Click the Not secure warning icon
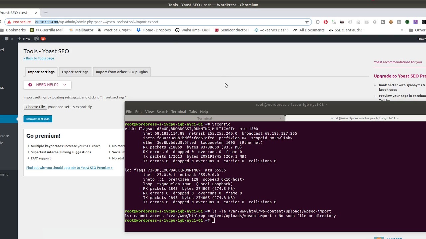Image resolution: width=426 pixels, height=239 pixels. point(9,22)
